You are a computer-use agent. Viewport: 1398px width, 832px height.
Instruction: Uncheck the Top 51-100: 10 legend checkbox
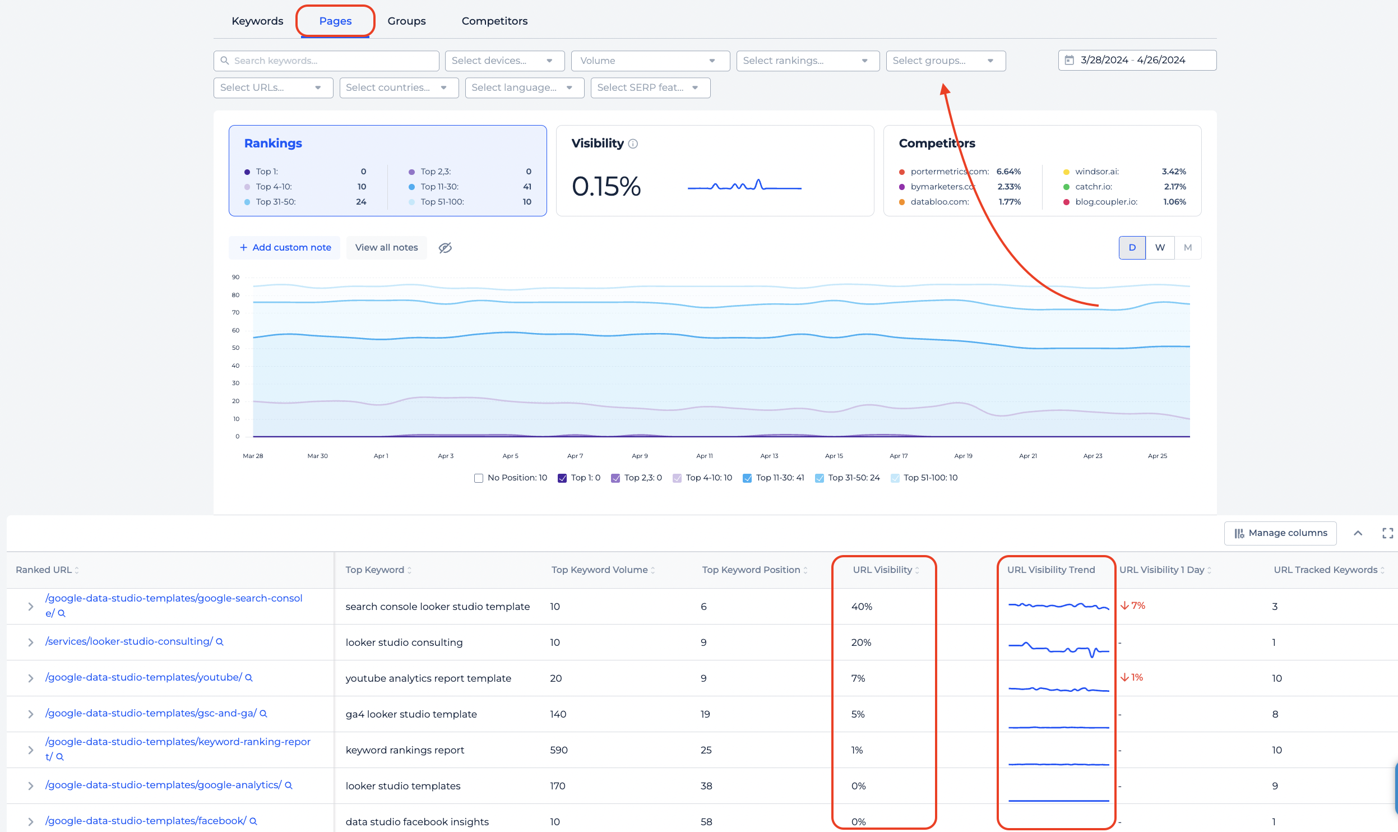coord(895,478)
